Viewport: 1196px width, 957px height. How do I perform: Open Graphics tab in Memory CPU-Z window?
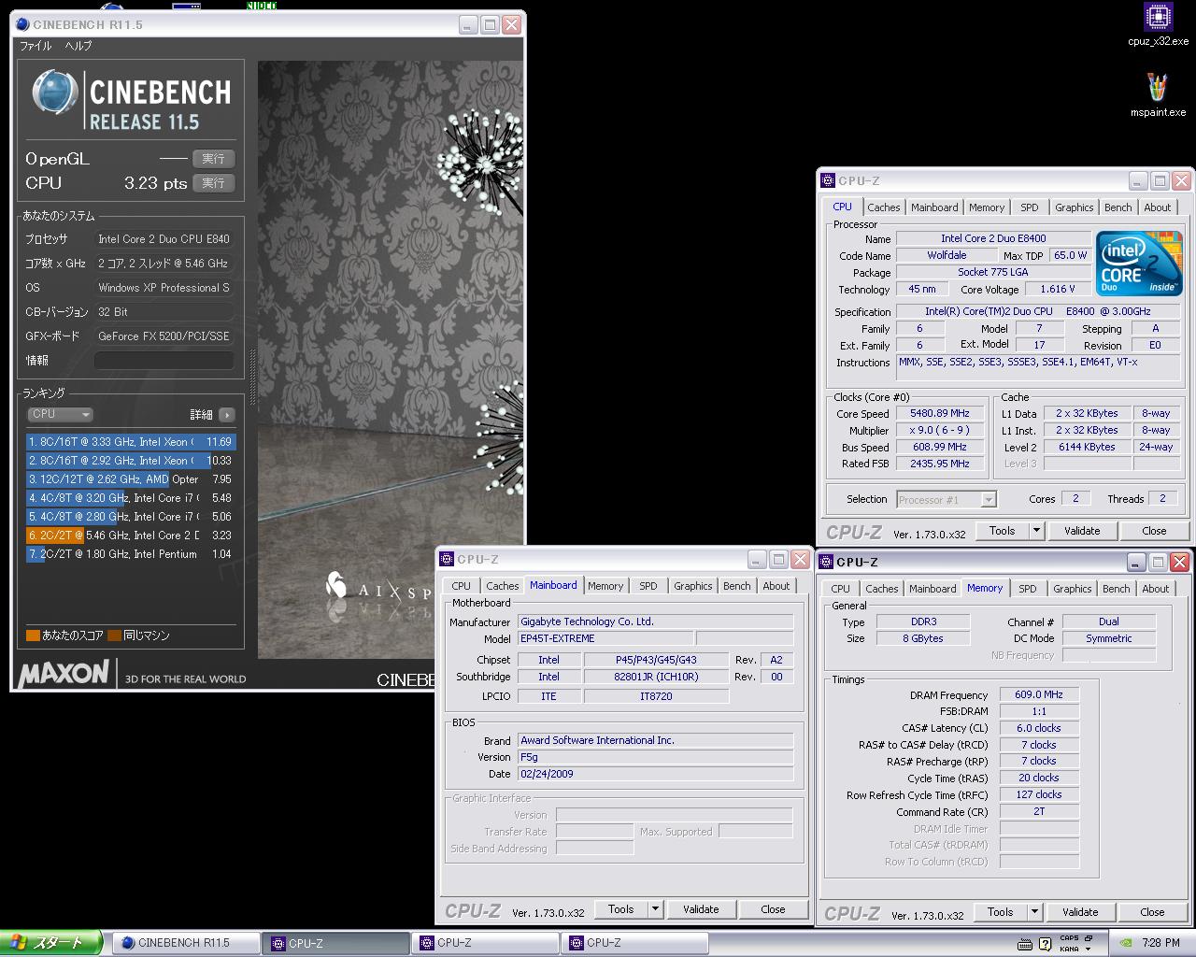coord(1072,589)
